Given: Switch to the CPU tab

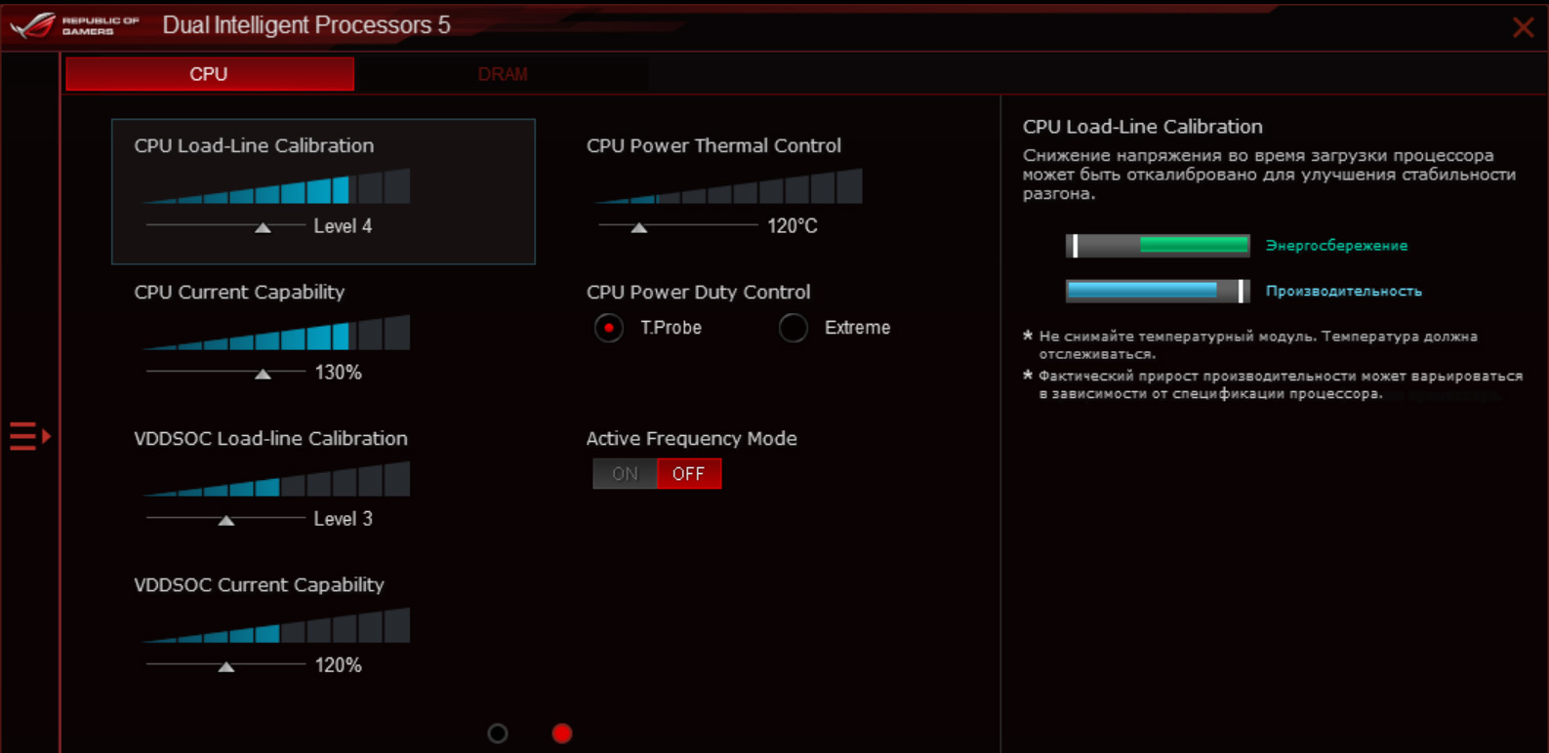Looking at the screenshot, I should pos(210,74).
